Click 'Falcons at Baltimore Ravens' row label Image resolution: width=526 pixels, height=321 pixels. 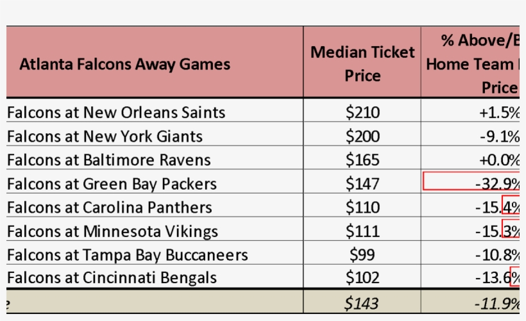[x=109, y=160]
